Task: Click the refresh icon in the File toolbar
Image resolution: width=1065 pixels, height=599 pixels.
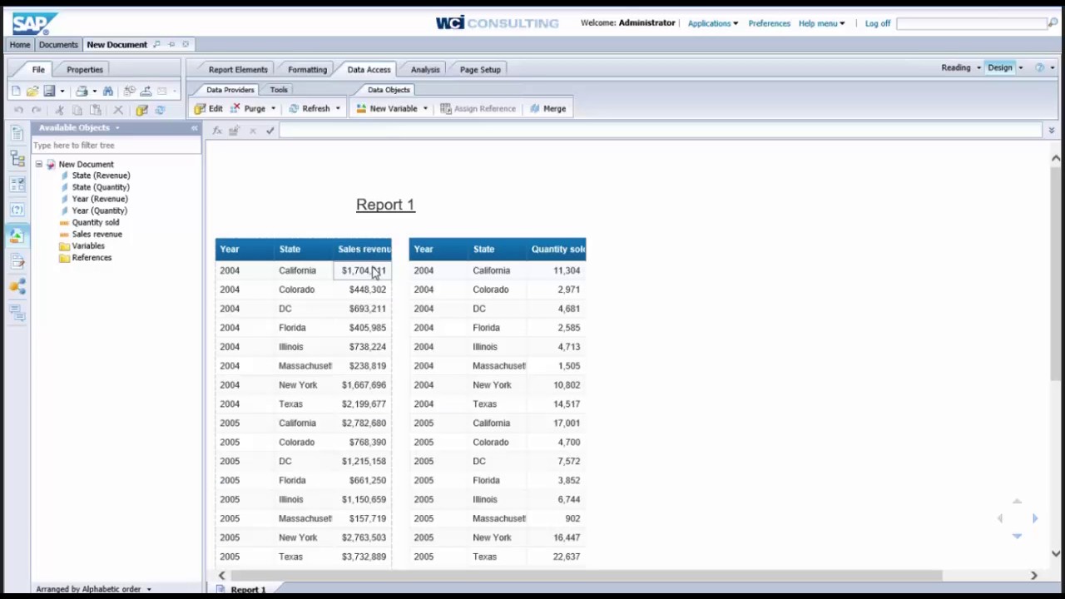Action: pos(161,110)
